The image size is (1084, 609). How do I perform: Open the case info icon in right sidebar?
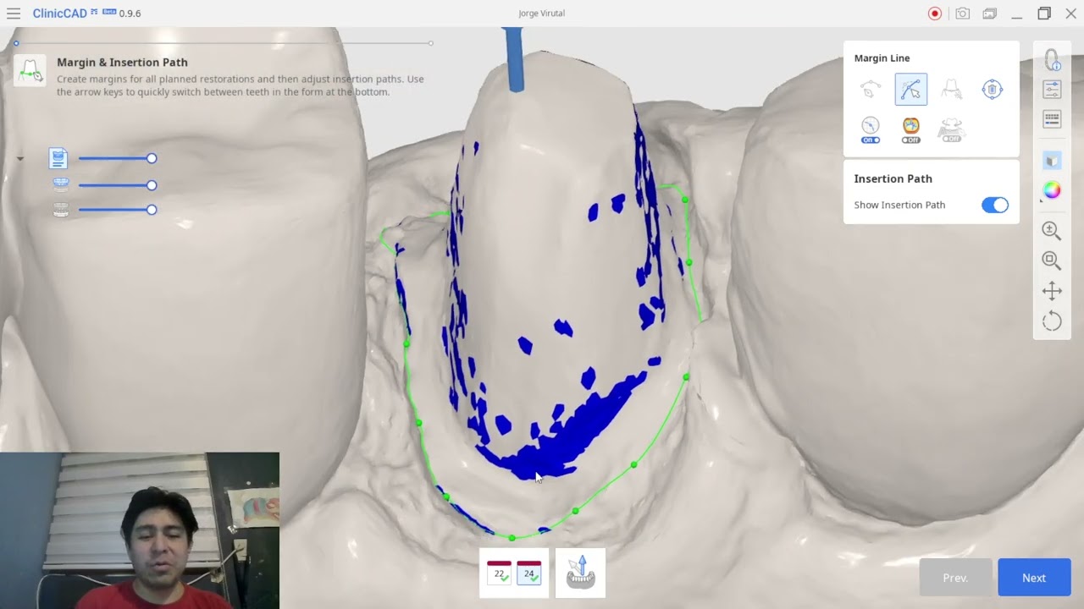tap(1052, 60)
